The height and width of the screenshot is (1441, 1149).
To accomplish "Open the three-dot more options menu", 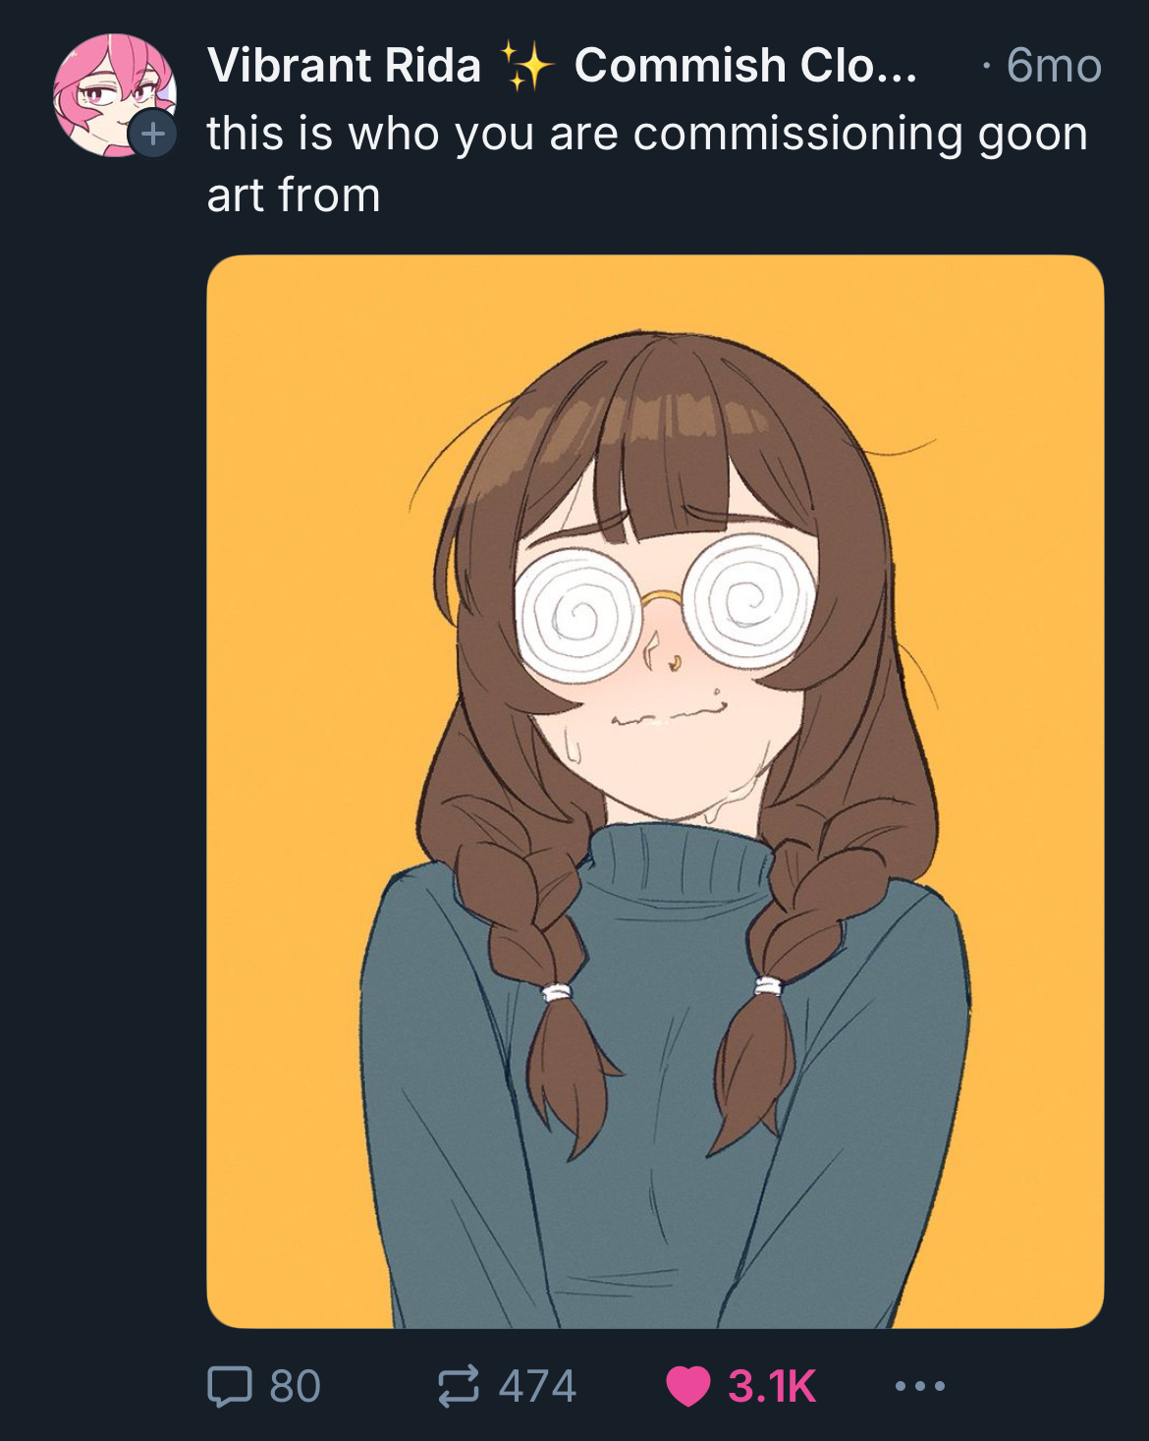I will [x=920, y=1386].
